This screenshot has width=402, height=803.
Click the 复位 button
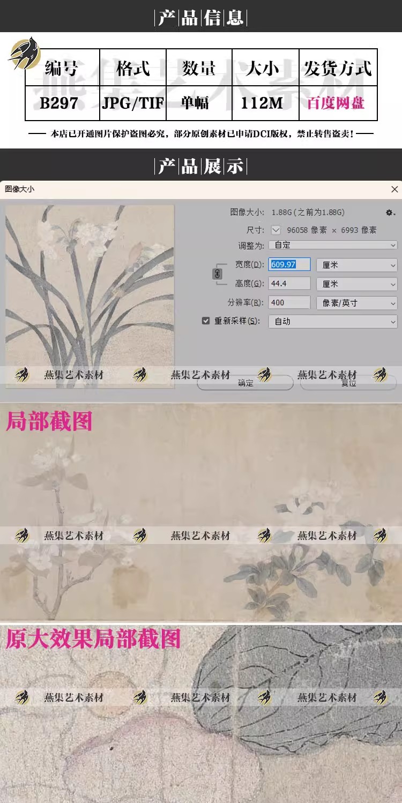click(348, 383)
